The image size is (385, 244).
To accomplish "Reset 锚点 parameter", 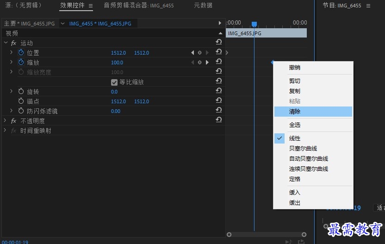I will point(219,100).
